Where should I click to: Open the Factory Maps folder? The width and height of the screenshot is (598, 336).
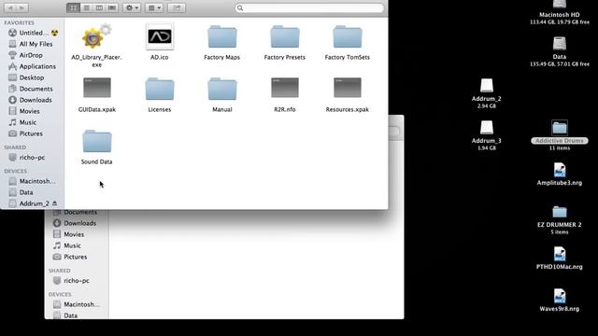(x=222, y=37)
